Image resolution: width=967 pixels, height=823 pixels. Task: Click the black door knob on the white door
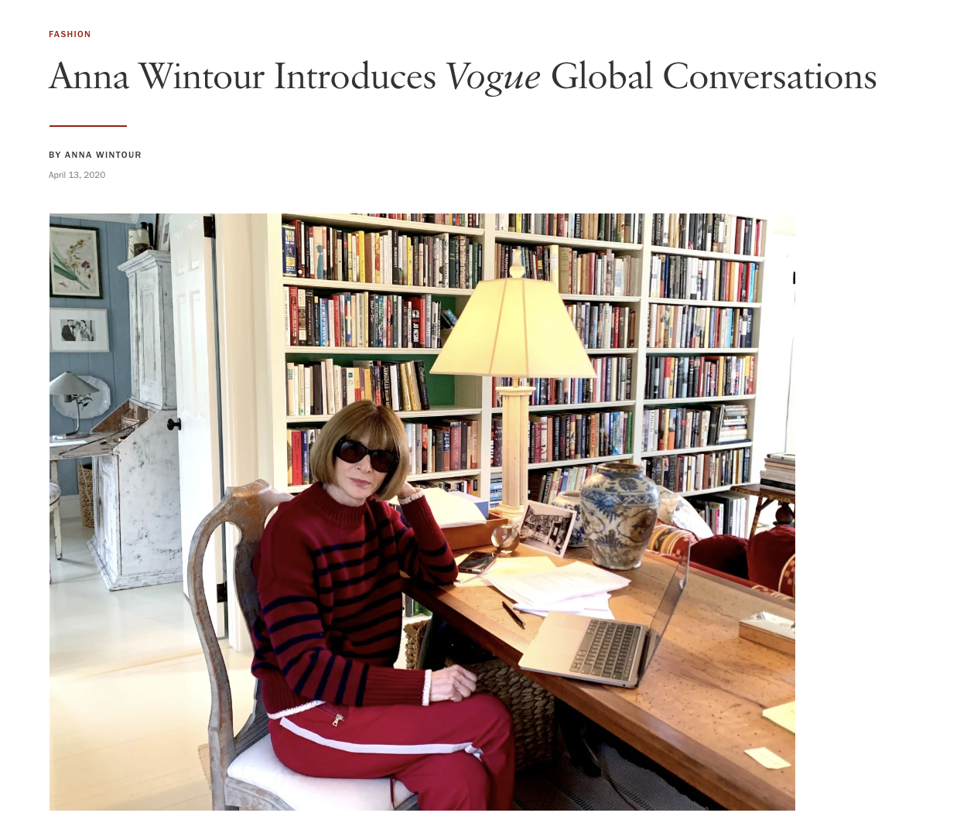[x=175, y=423]
